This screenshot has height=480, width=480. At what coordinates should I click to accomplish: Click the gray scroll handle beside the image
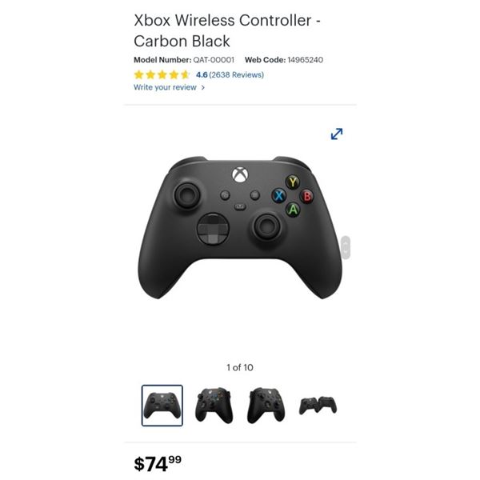(x=346, y=247)
